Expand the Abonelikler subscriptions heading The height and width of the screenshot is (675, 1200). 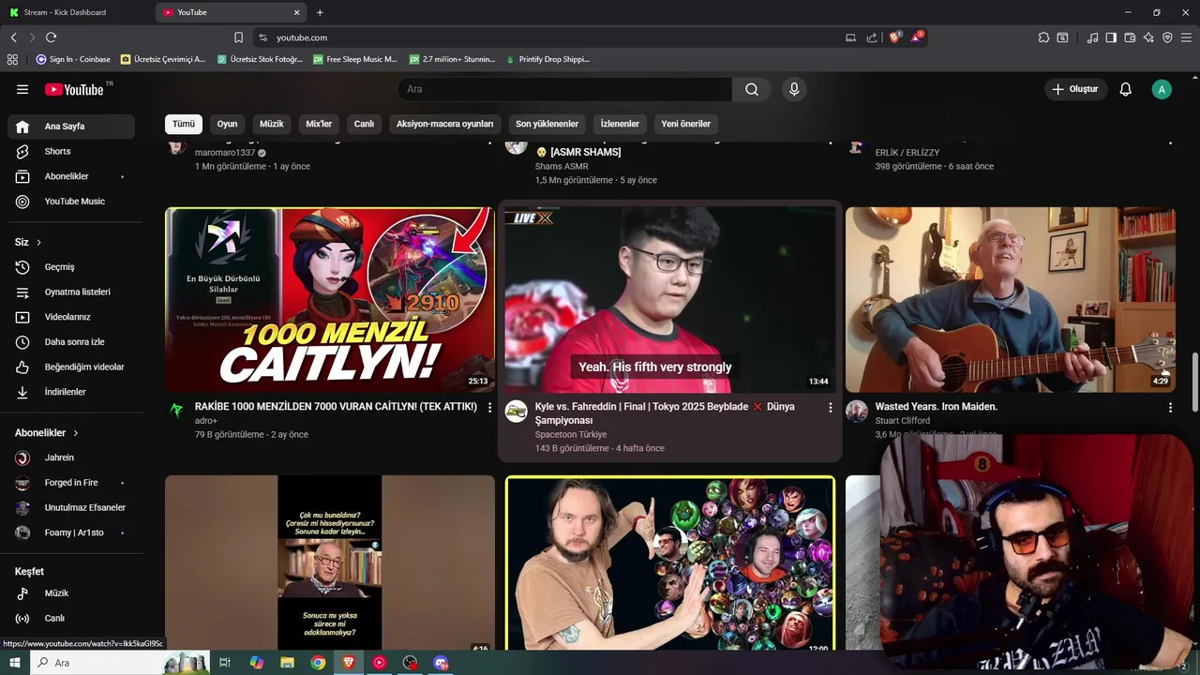(47, 433)
